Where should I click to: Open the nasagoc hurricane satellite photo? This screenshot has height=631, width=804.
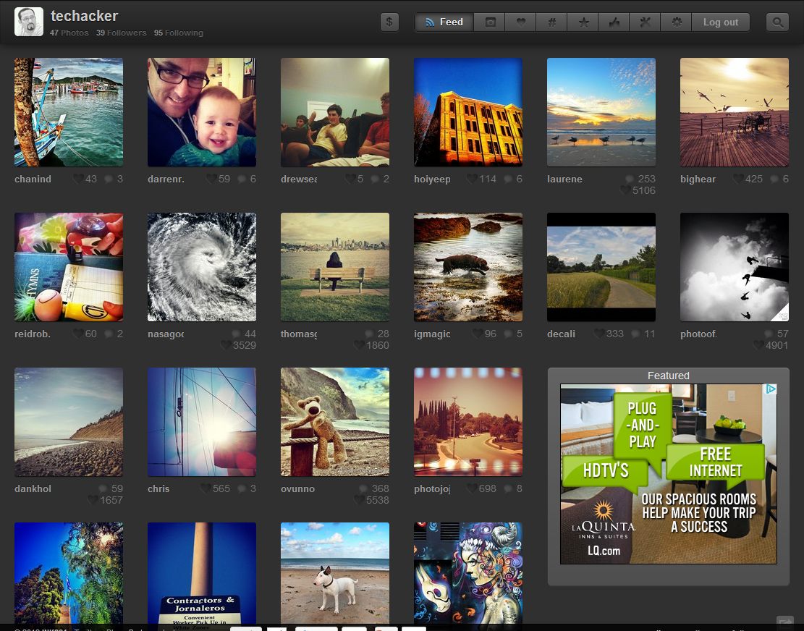click(x=202, y=267)
